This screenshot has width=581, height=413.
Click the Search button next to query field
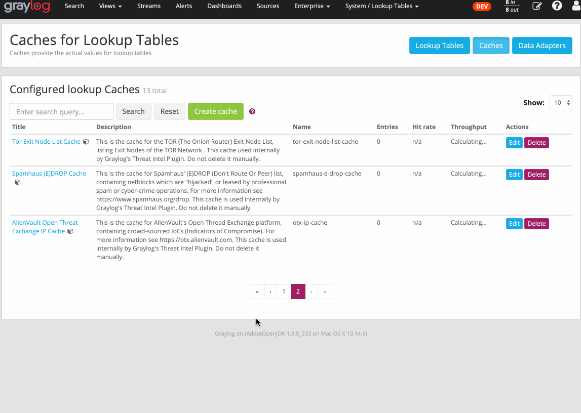(x=133, y=111)
